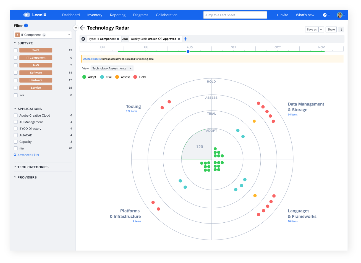The width and height of the screenshot is (361, 263).
Task: Click the LeanIX logo
Action: (35, 15)
